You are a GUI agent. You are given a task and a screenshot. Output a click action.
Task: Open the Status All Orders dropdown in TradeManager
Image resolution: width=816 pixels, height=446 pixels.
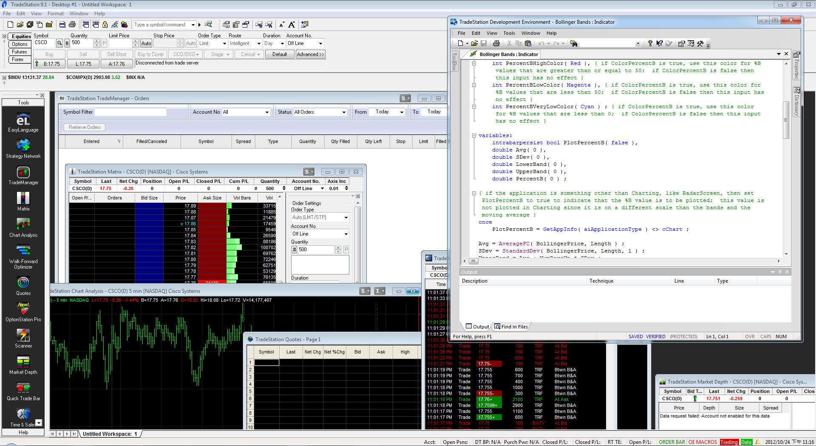(x=320, y=112)
